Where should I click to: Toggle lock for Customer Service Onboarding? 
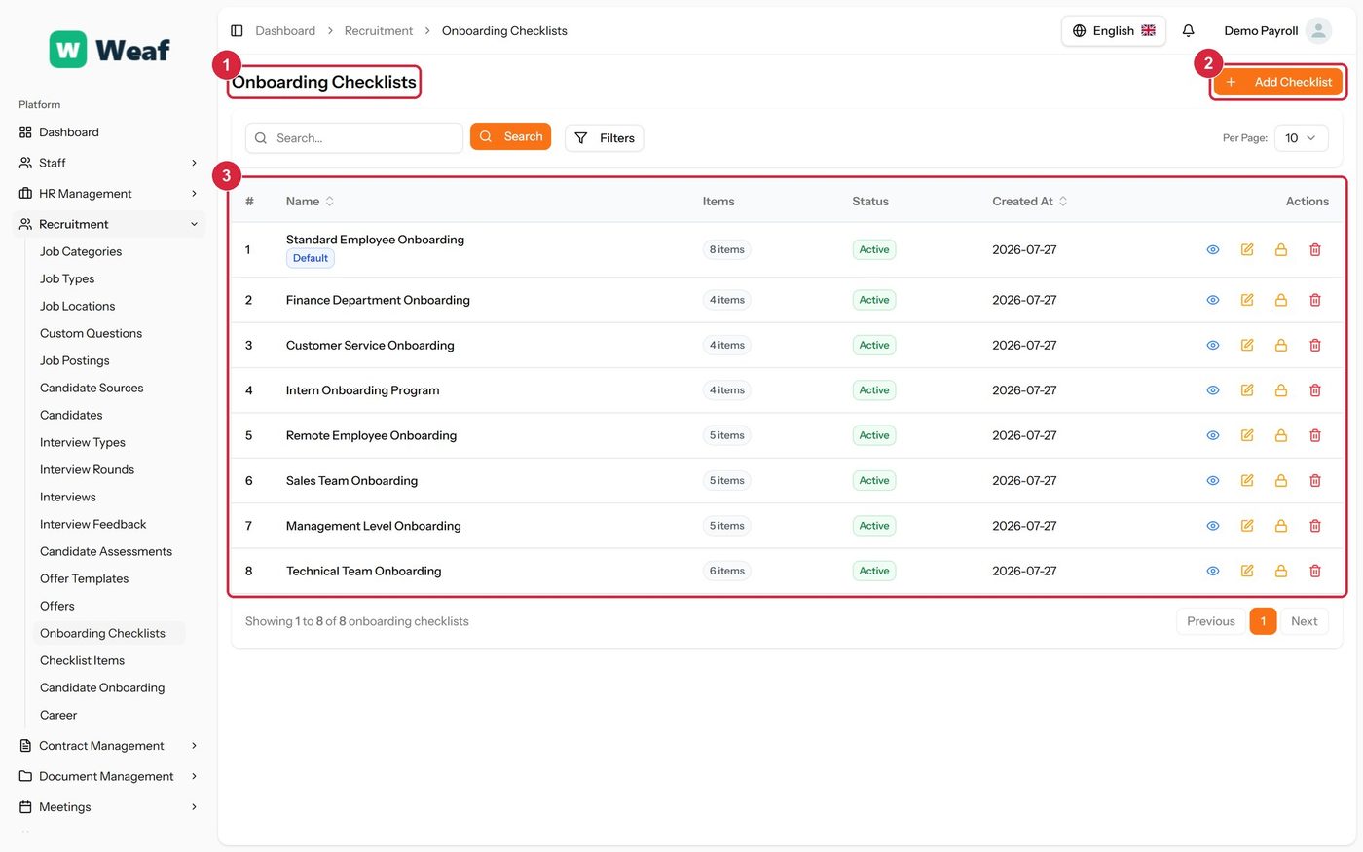point(1281,346)
